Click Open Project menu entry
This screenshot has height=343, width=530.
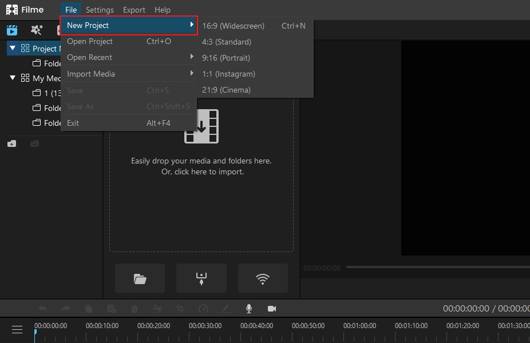point(128,42)
